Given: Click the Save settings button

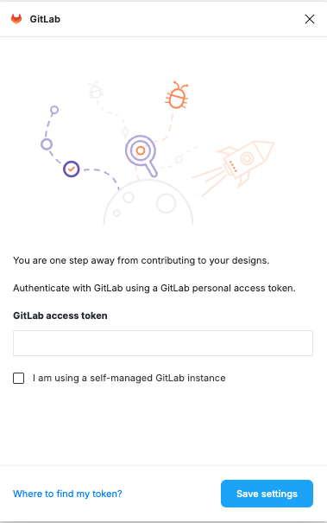Looking at the screenshot, I should [267, 494].
